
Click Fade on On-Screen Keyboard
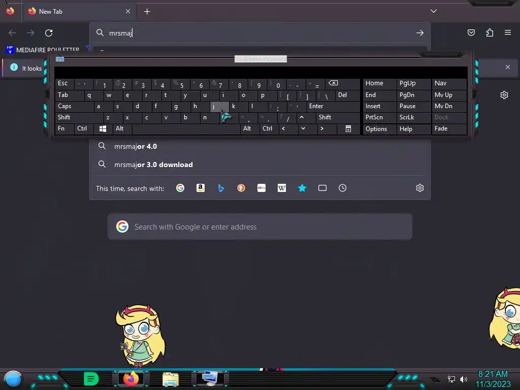449,128
